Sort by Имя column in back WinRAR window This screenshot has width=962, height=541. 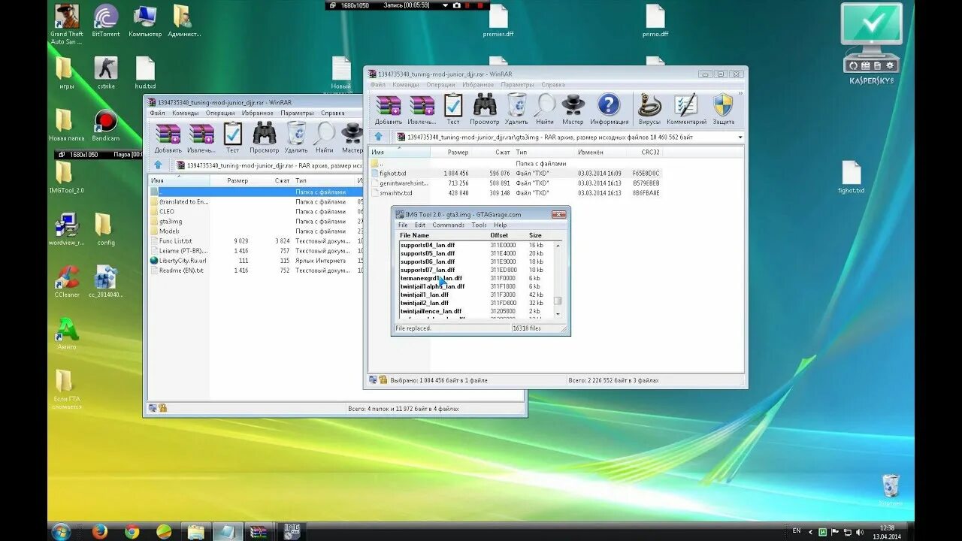[x=179, y=180]
